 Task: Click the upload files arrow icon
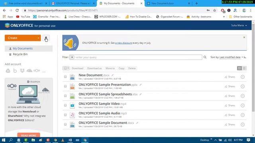tap(46, 38)
